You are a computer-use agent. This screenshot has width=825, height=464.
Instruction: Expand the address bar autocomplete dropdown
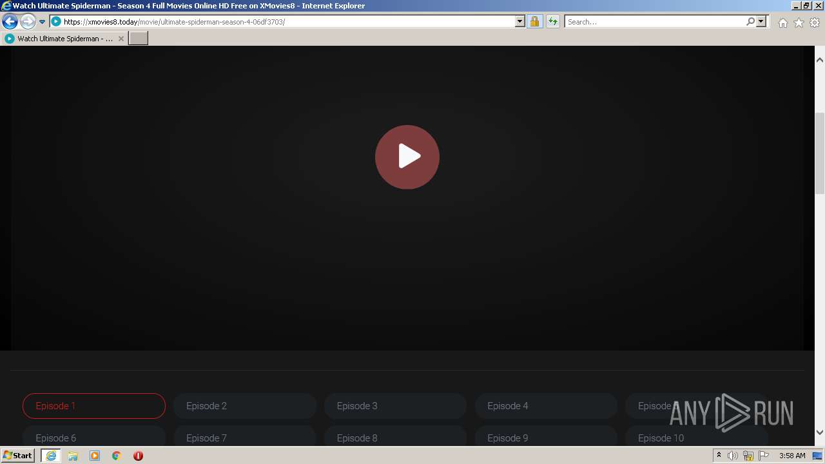click(x=520, y=22)
